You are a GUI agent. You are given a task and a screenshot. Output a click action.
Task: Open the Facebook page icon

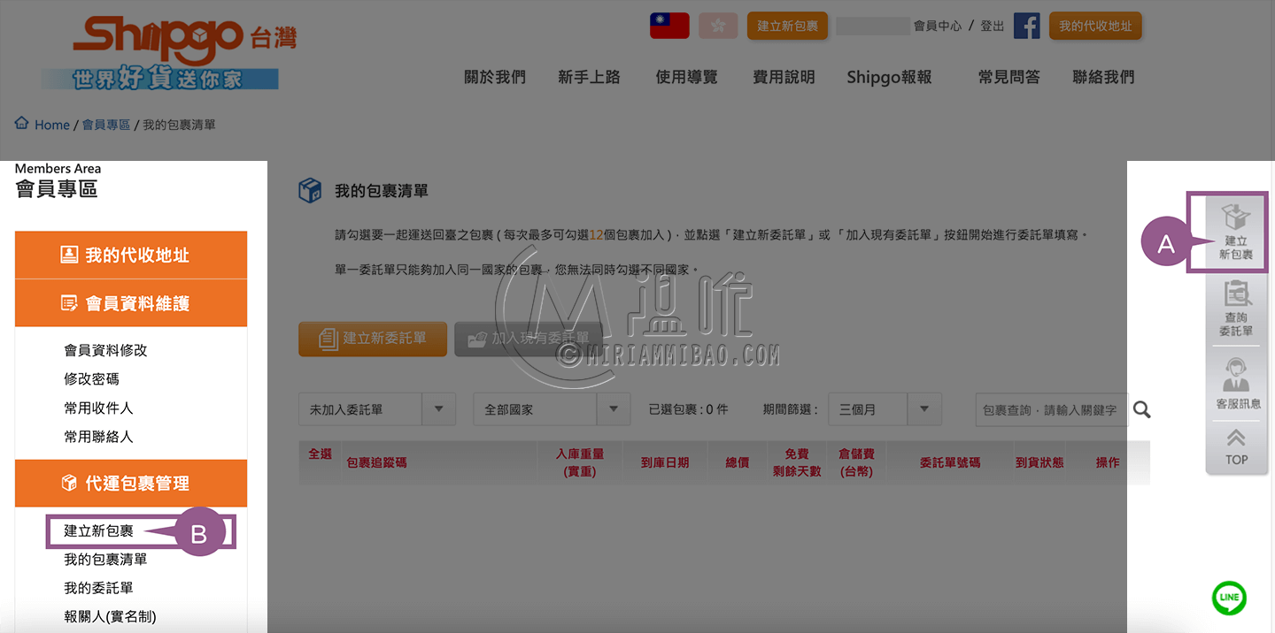coord(1026,26)
